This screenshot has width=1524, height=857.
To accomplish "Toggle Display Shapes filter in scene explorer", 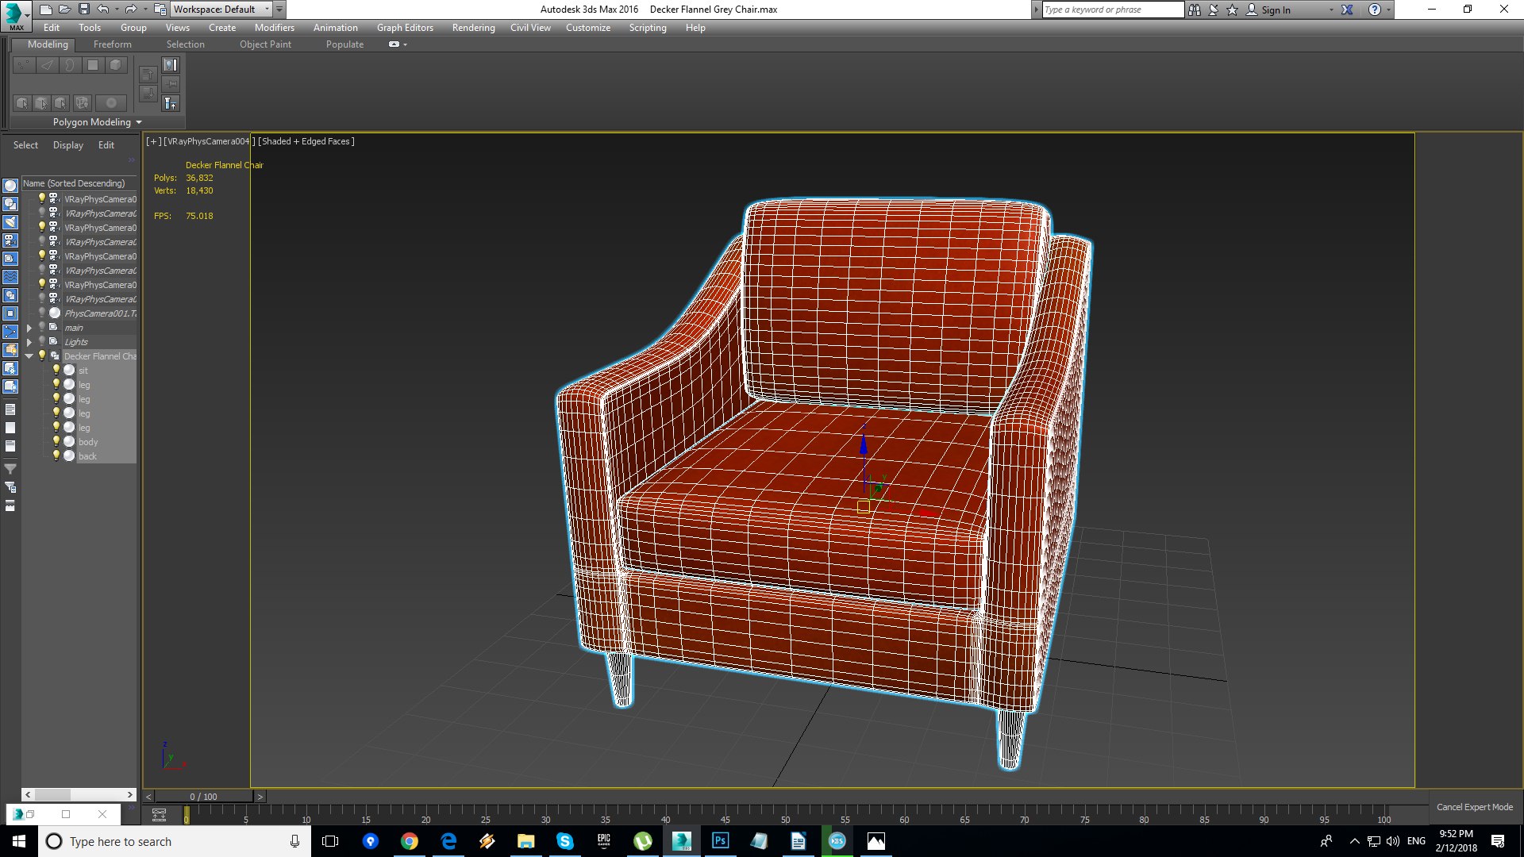I will click(x=10, y=204).
